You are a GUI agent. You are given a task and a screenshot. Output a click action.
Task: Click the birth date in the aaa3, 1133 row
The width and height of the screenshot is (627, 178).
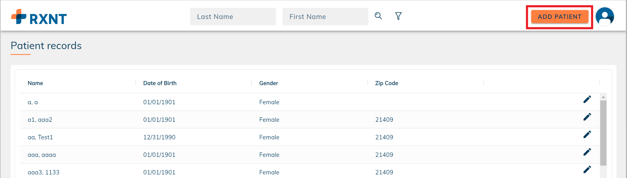(x=159, y=172)
